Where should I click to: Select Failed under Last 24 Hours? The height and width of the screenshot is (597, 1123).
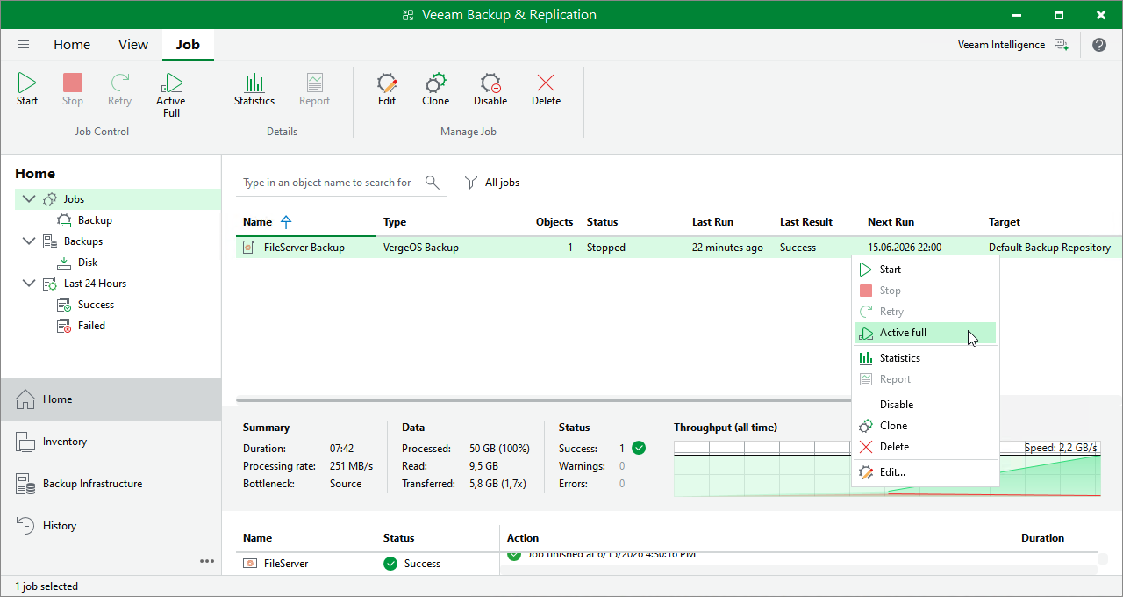[x=91, y=326]
